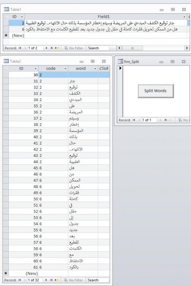Image resolution: width=191 pixels, height=286 pixels.
Task: Select the Click to Add column header
Action: click(x=104, y=69)
